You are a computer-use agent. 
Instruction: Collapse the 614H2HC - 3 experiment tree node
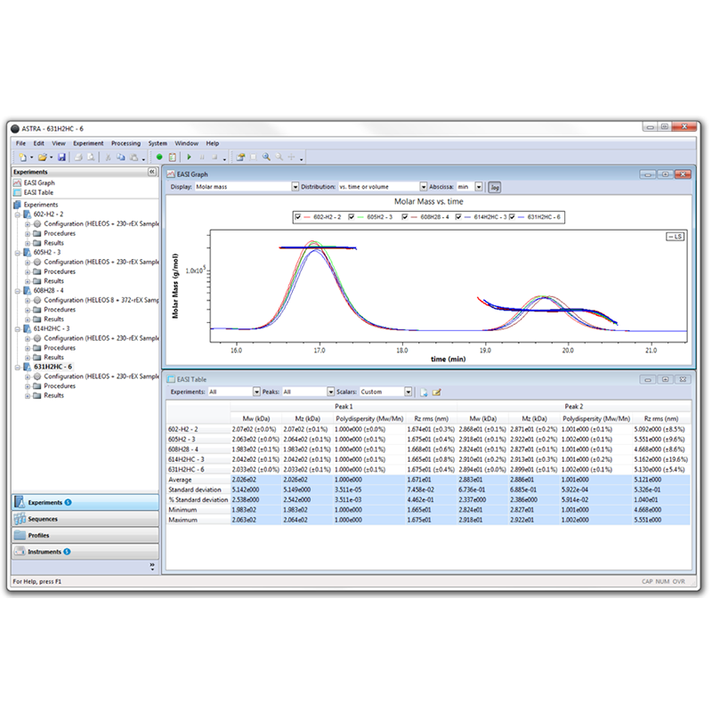[18, 328]
